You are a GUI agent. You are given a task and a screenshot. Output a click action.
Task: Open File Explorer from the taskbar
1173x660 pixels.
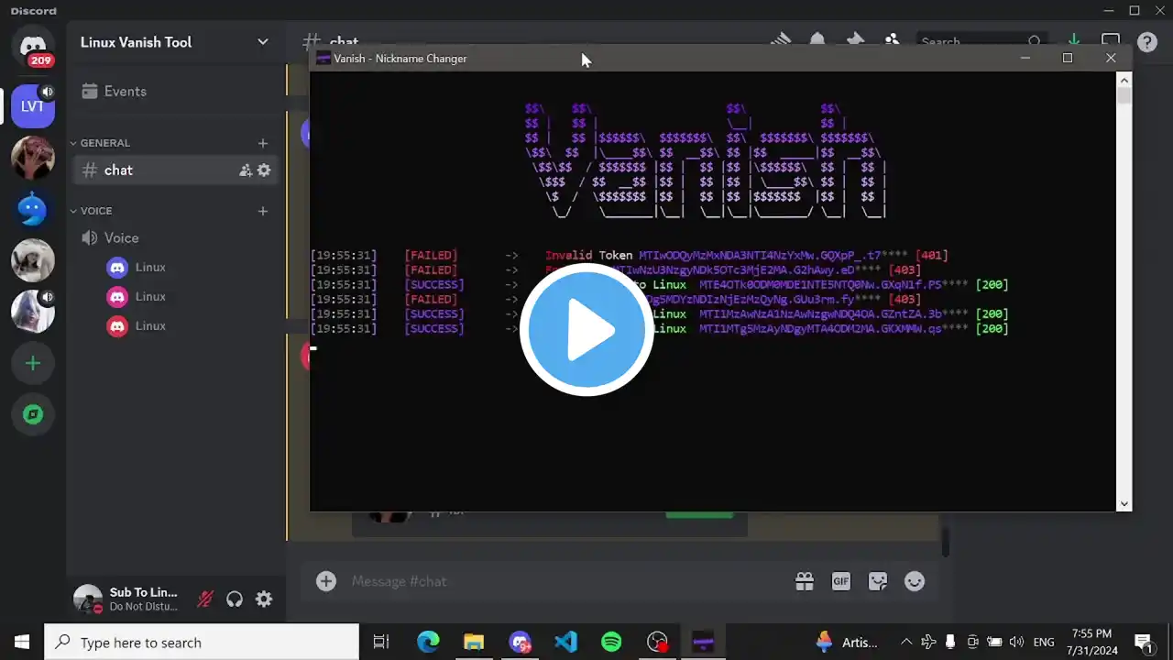click(x=474, y=643)
